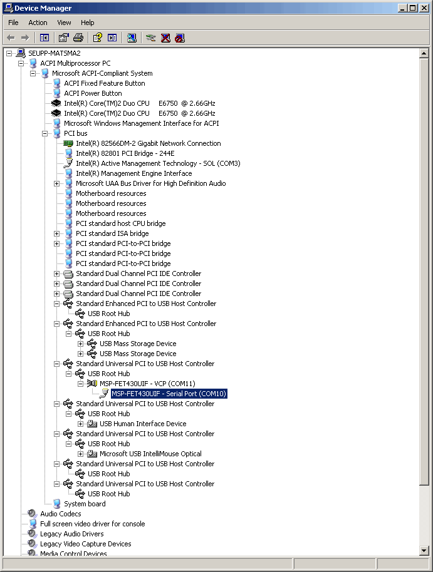Click the vertical scrollbar thumb
The width and height of the screenshot is (433, 572).
coord(424,272)
